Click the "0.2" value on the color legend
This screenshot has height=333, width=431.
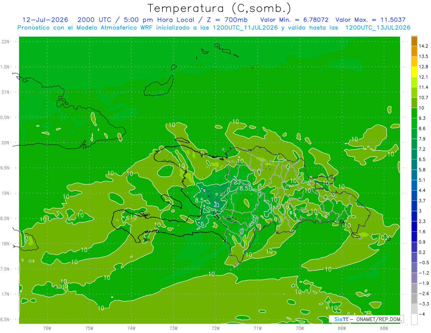422,252
